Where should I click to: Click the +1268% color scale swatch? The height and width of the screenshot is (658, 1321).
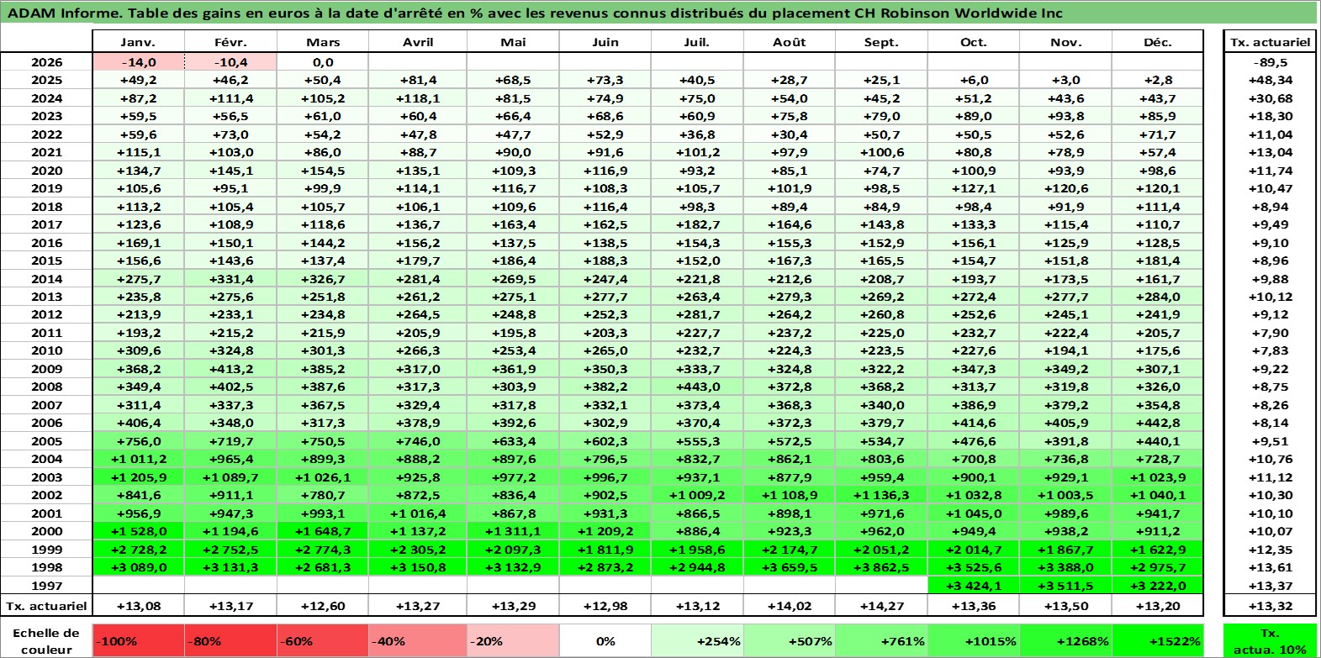1065,640
